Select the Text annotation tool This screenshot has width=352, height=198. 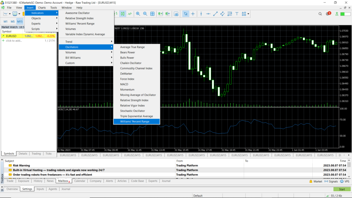(237, 14)
